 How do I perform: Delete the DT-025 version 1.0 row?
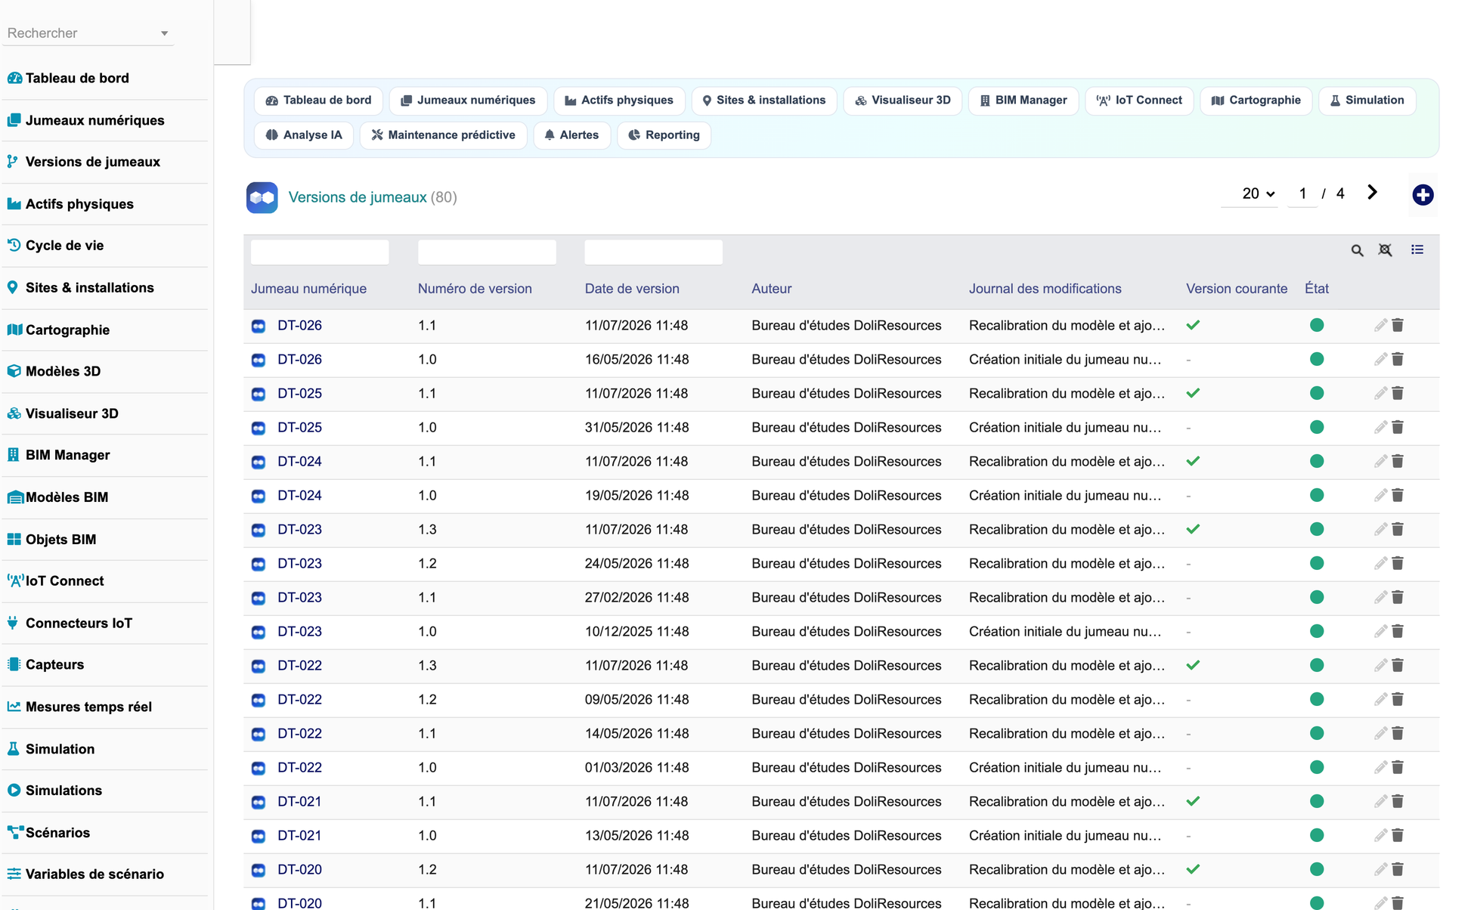tap(1398, 427)
